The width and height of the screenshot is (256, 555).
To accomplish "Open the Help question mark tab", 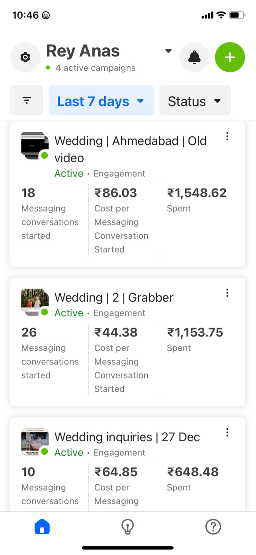I will 213,527.
